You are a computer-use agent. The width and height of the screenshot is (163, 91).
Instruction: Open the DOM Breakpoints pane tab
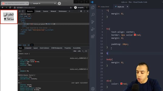pyautogui.click(x=57, y=48)
